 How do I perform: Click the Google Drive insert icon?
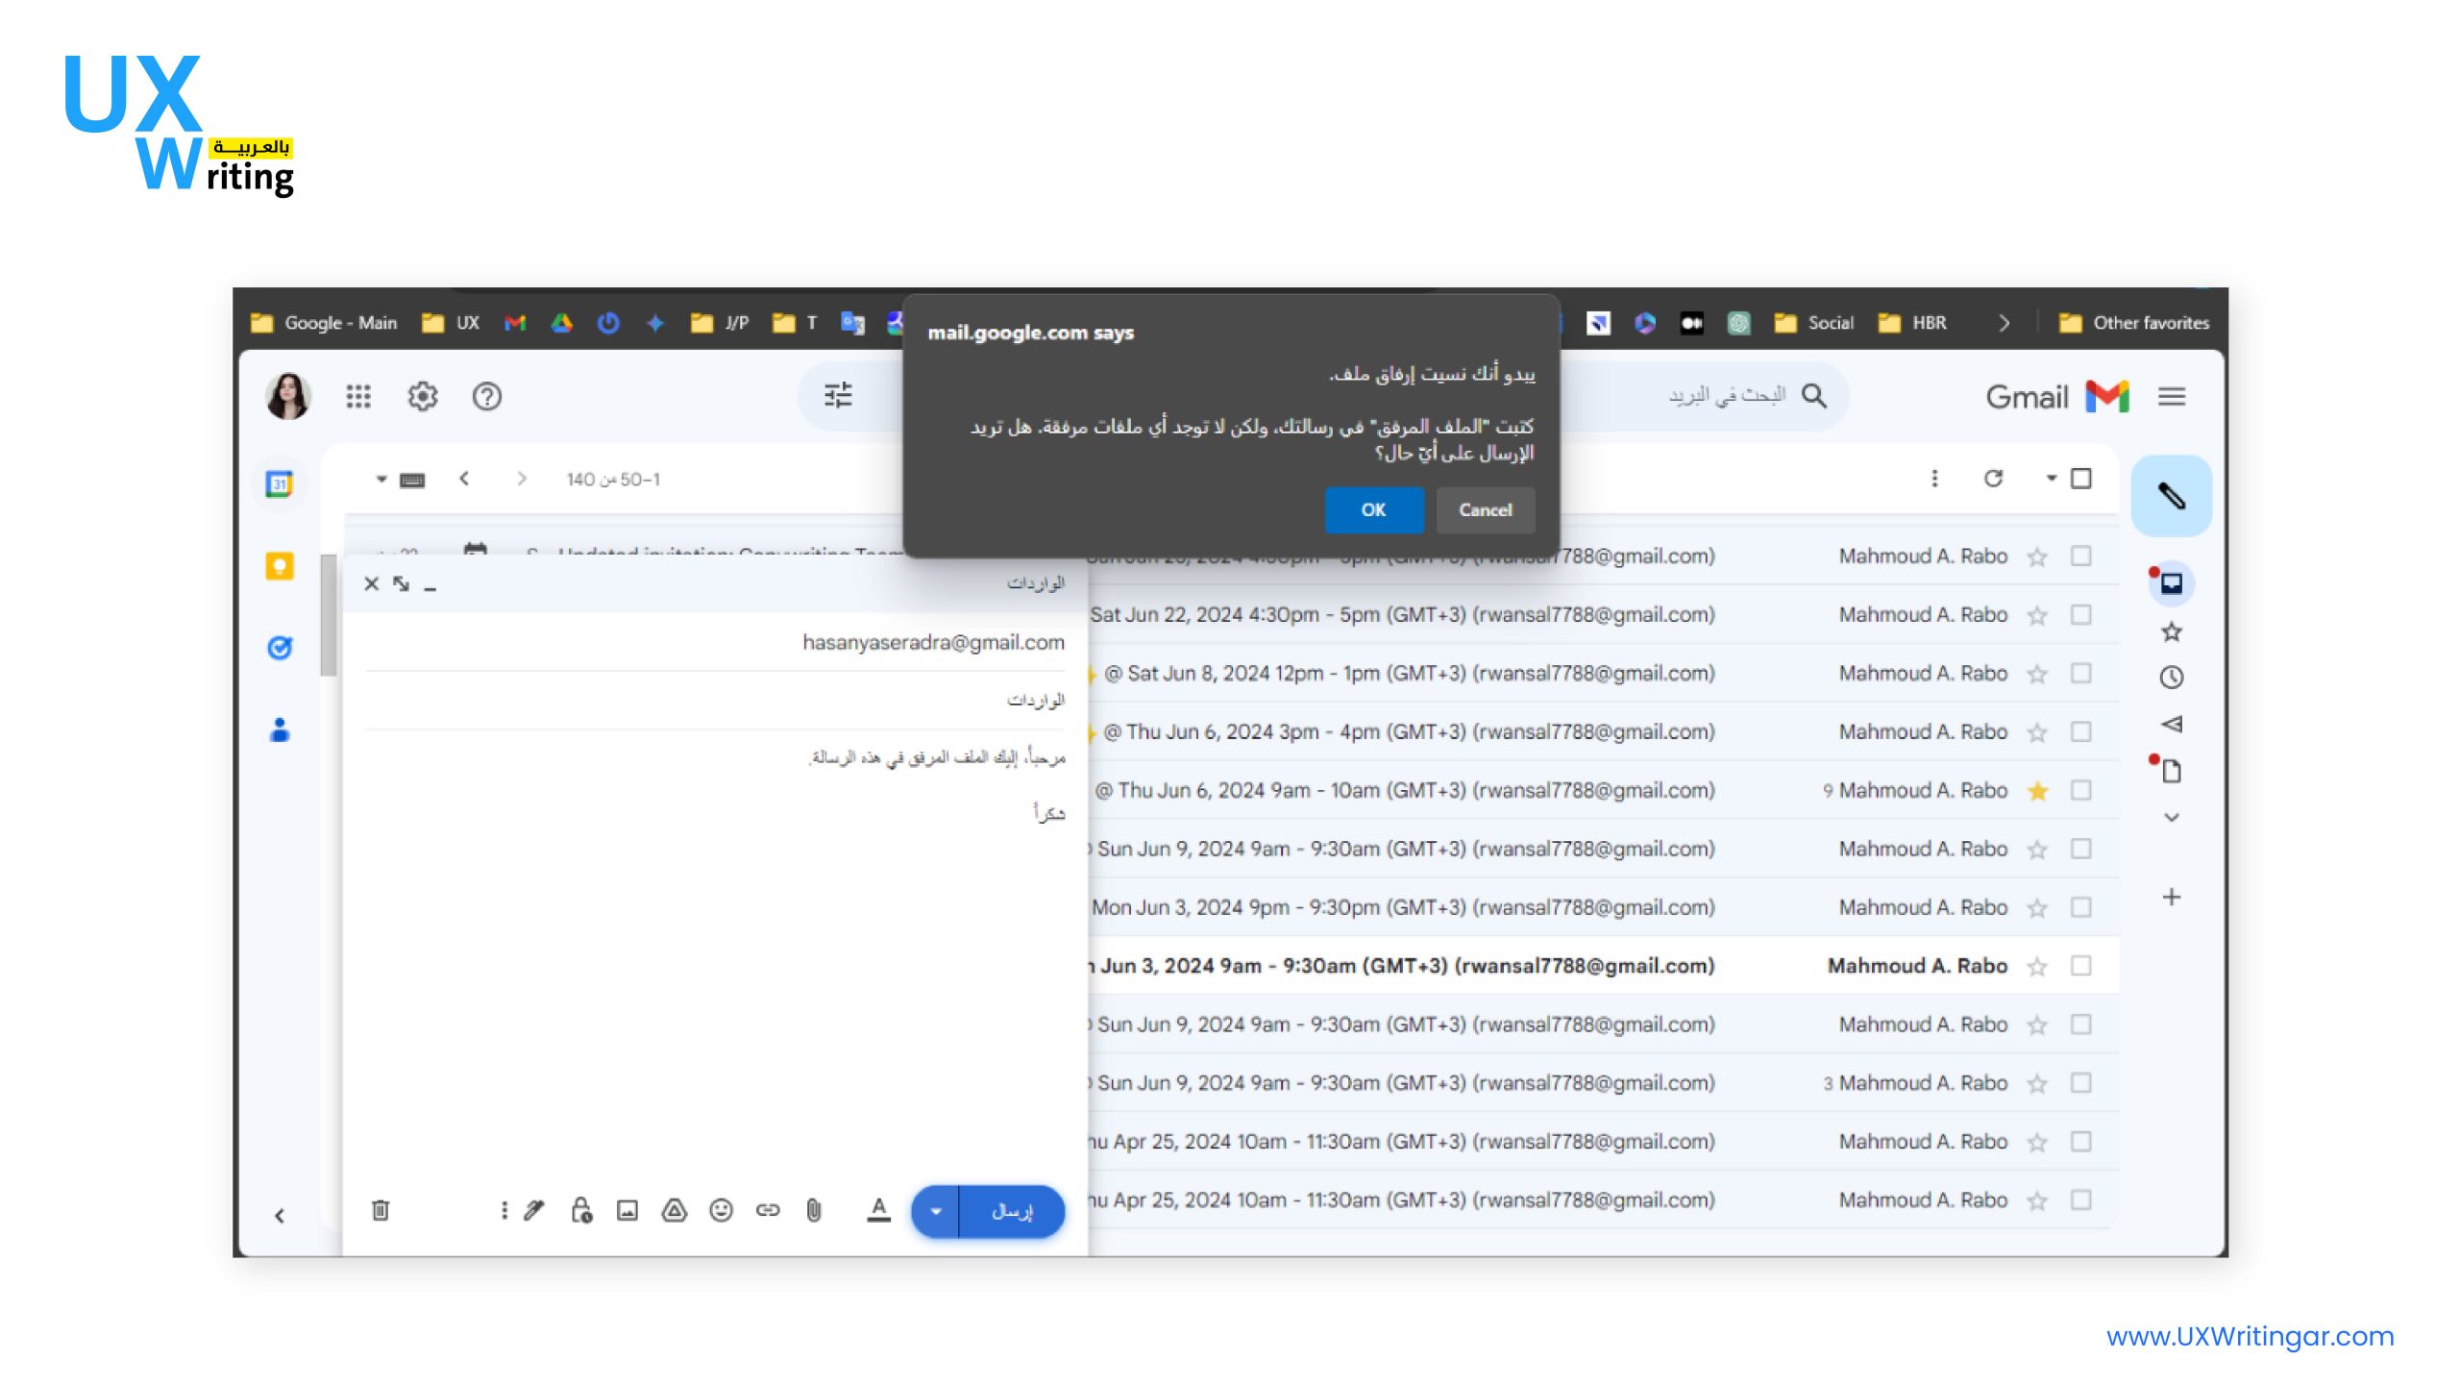(674, 1210)
